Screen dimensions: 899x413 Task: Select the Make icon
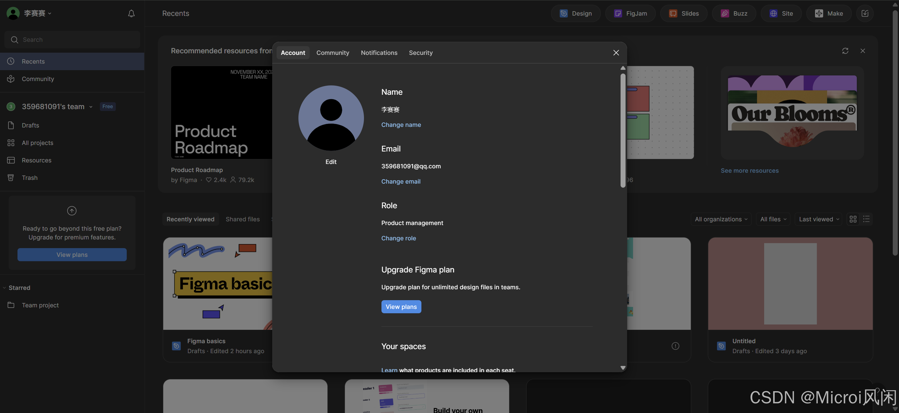click(819, 13)
